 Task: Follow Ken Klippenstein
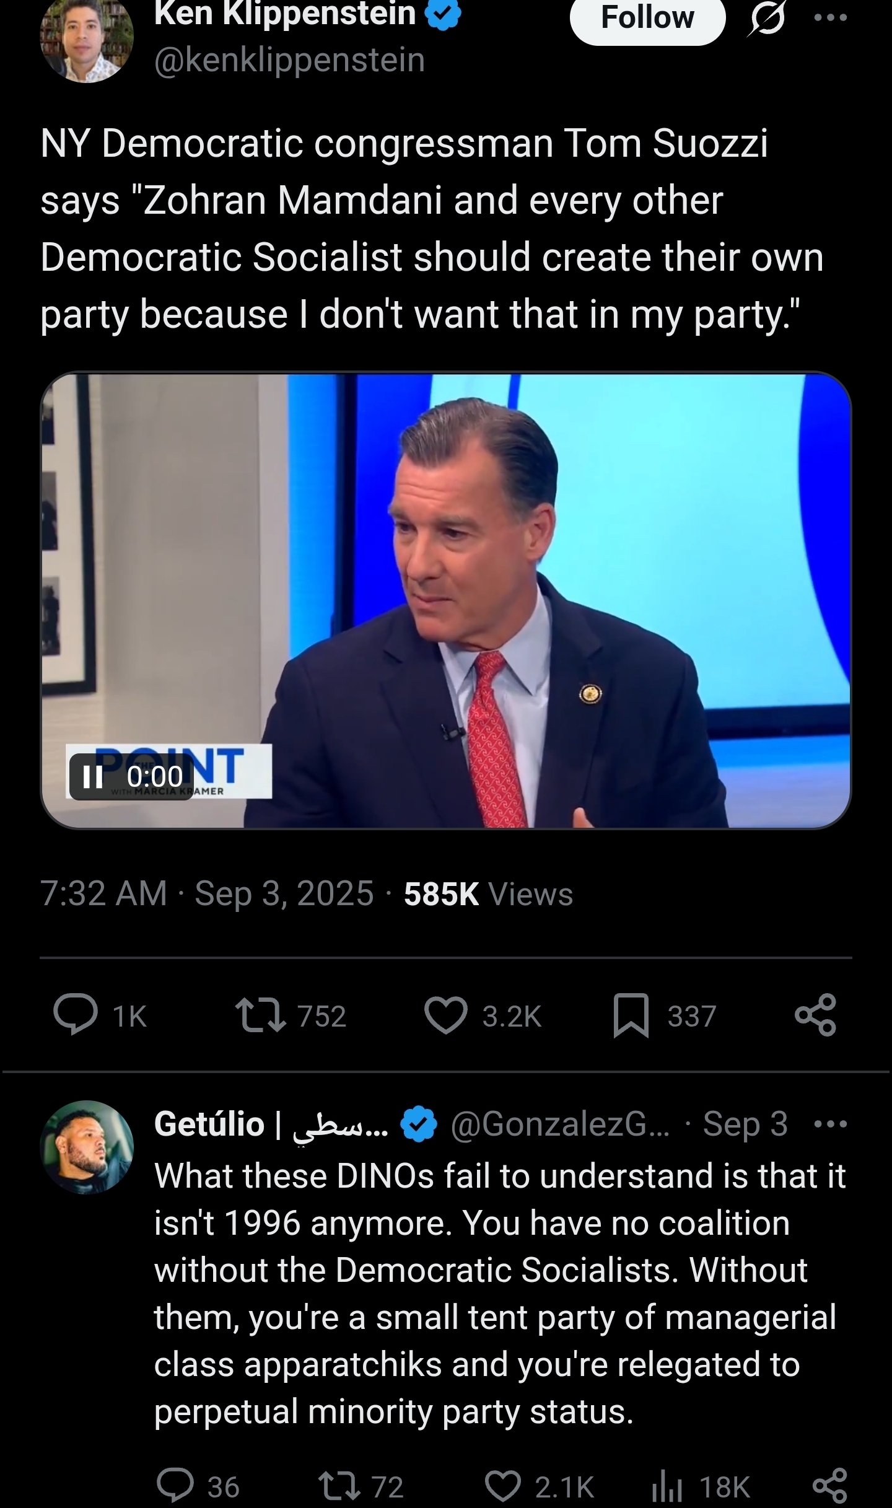tap(647, 19)
